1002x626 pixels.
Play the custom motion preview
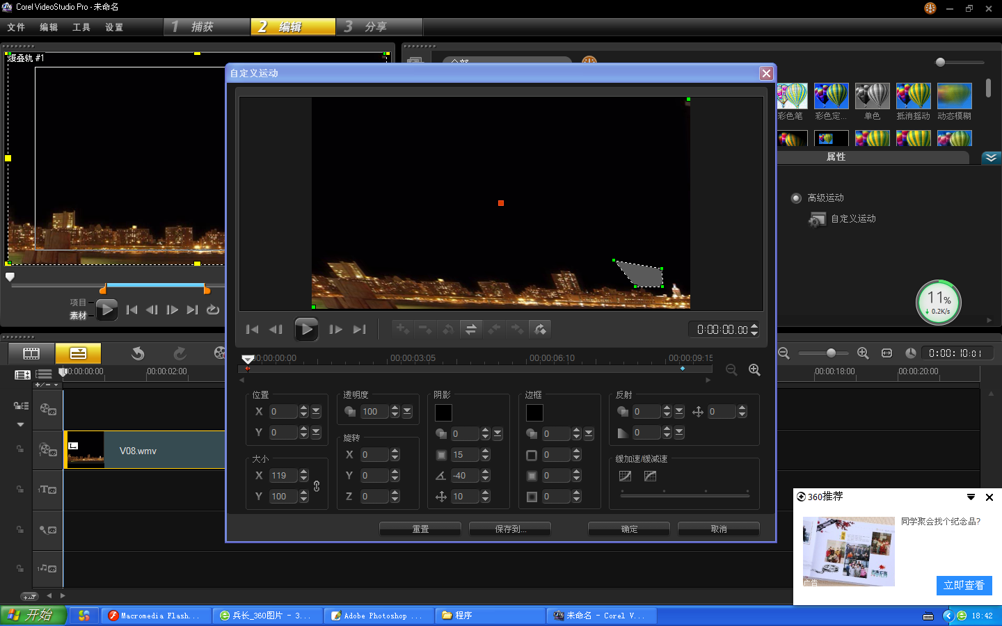tap(306, 329)
